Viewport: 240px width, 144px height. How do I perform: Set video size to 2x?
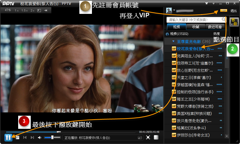pos(32,11)
